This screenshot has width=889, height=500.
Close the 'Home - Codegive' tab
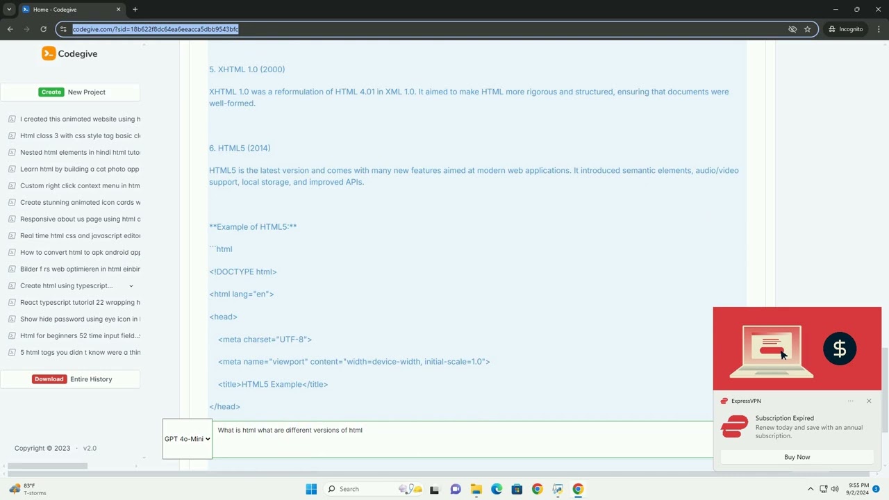(118, 10)
